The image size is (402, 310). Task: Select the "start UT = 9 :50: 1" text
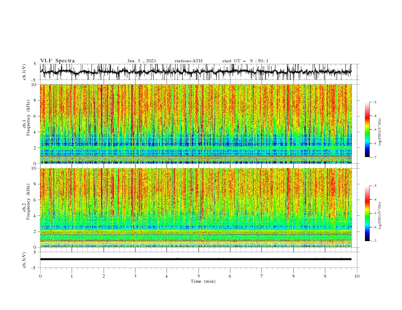click(245, 61)
